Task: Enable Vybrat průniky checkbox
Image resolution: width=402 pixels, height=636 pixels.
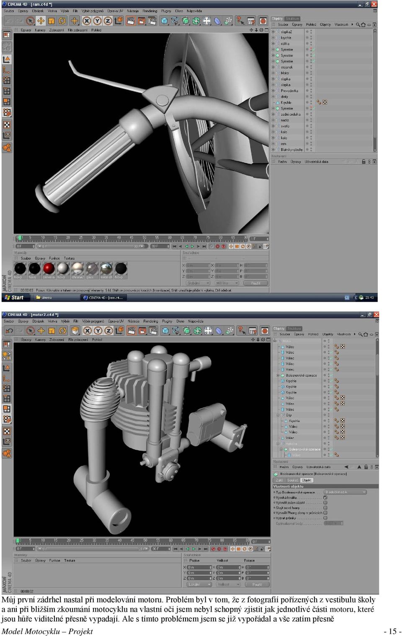Action: [x=325, y=518]
